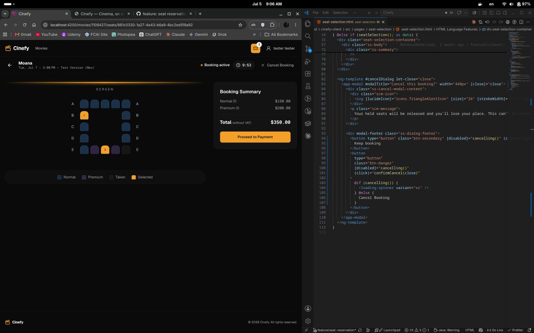Viewport: 534px width, 333px height.
Task: Open tester tester user menu
Action: point(280,48)
